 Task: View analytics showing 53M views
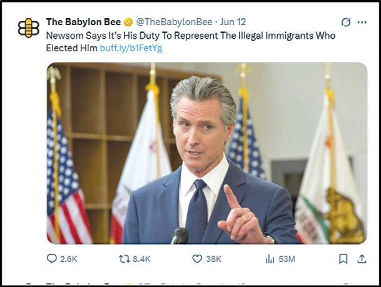(270, 259)
